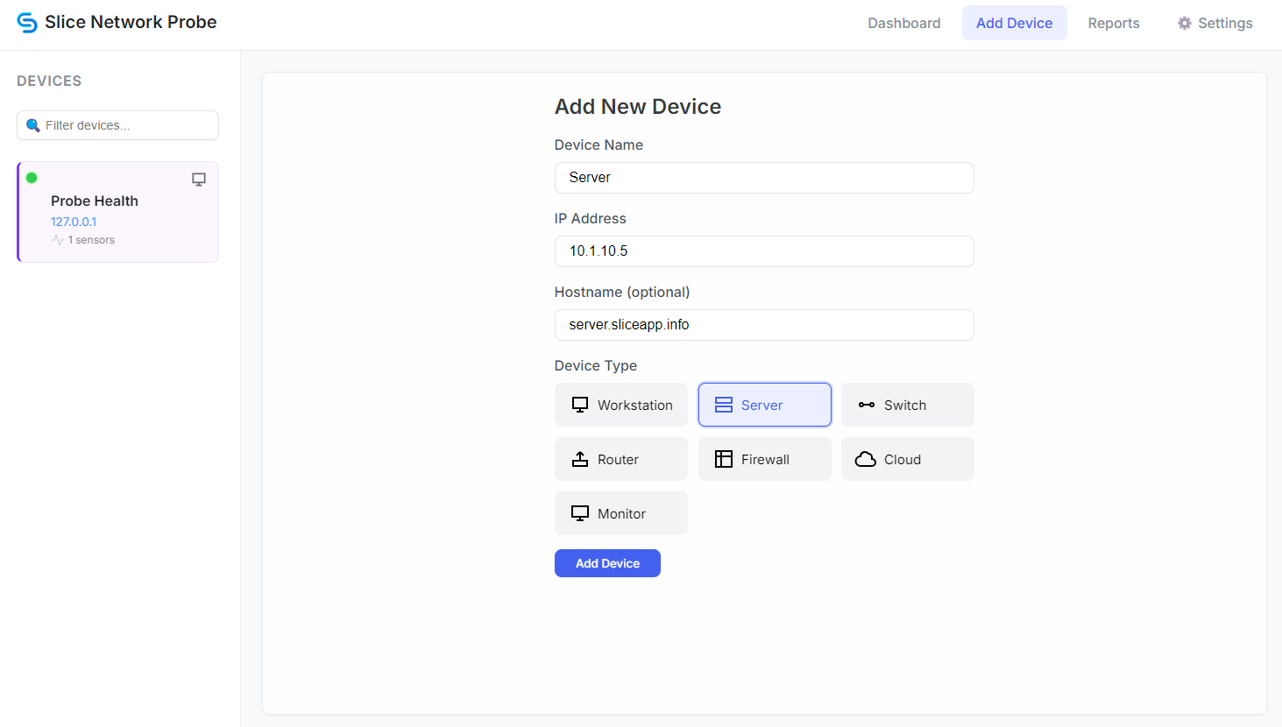Click inside the Device Name field
The height and width of the screenshot is (727, 1282).
coord(763,177)
